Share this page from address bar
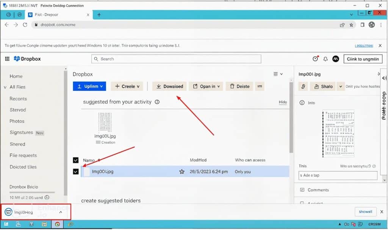 tap(342, 25)
